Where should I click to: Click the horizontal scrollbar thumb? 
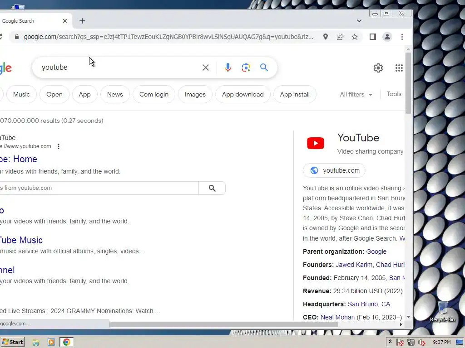tap(223, 324)
